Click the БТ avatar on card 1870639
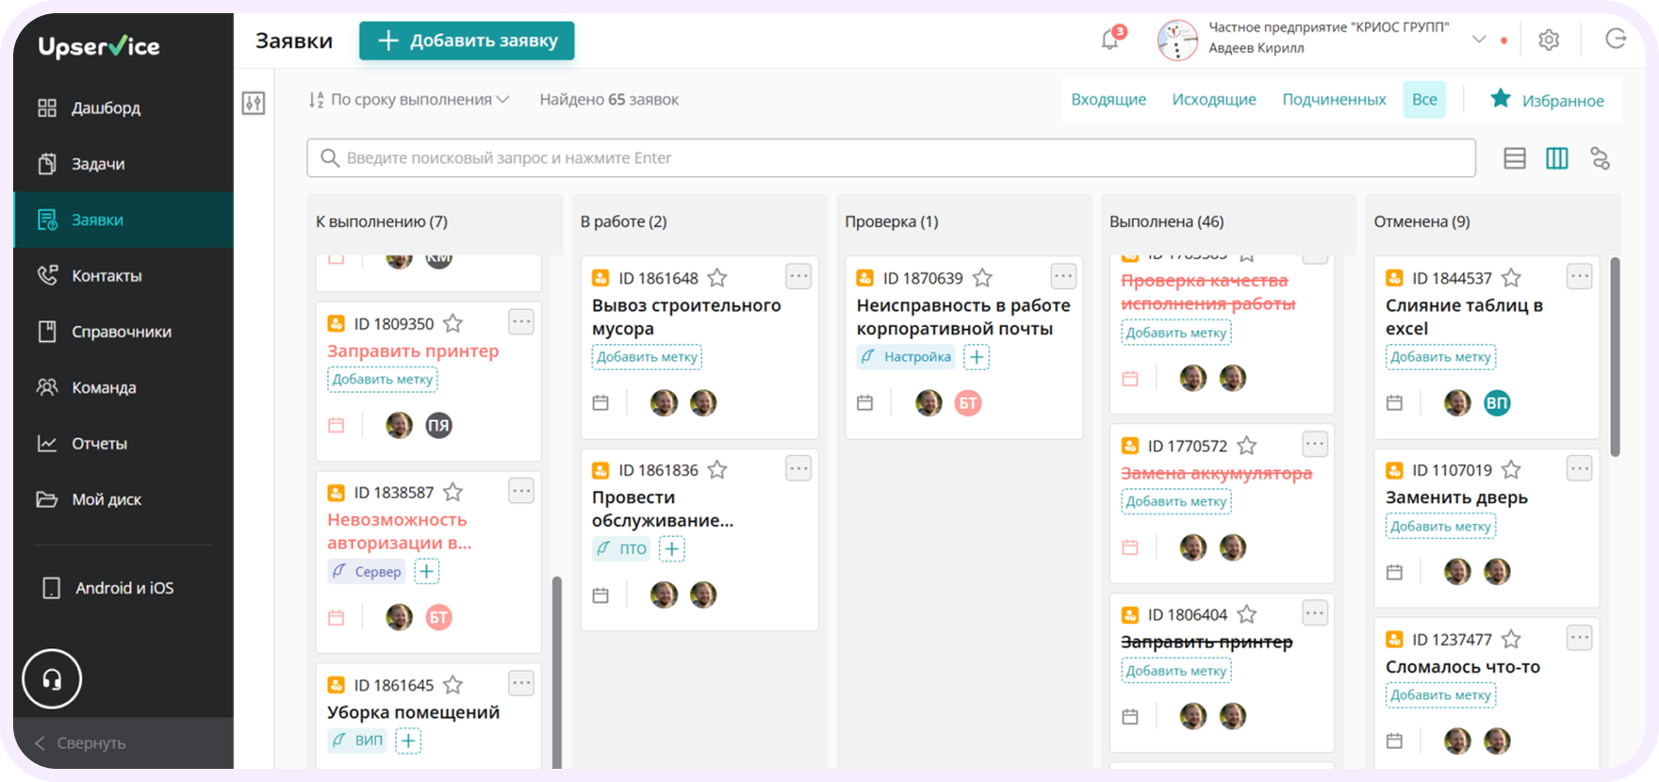The height and width of the screenshot is (782, 1659). 968,403
